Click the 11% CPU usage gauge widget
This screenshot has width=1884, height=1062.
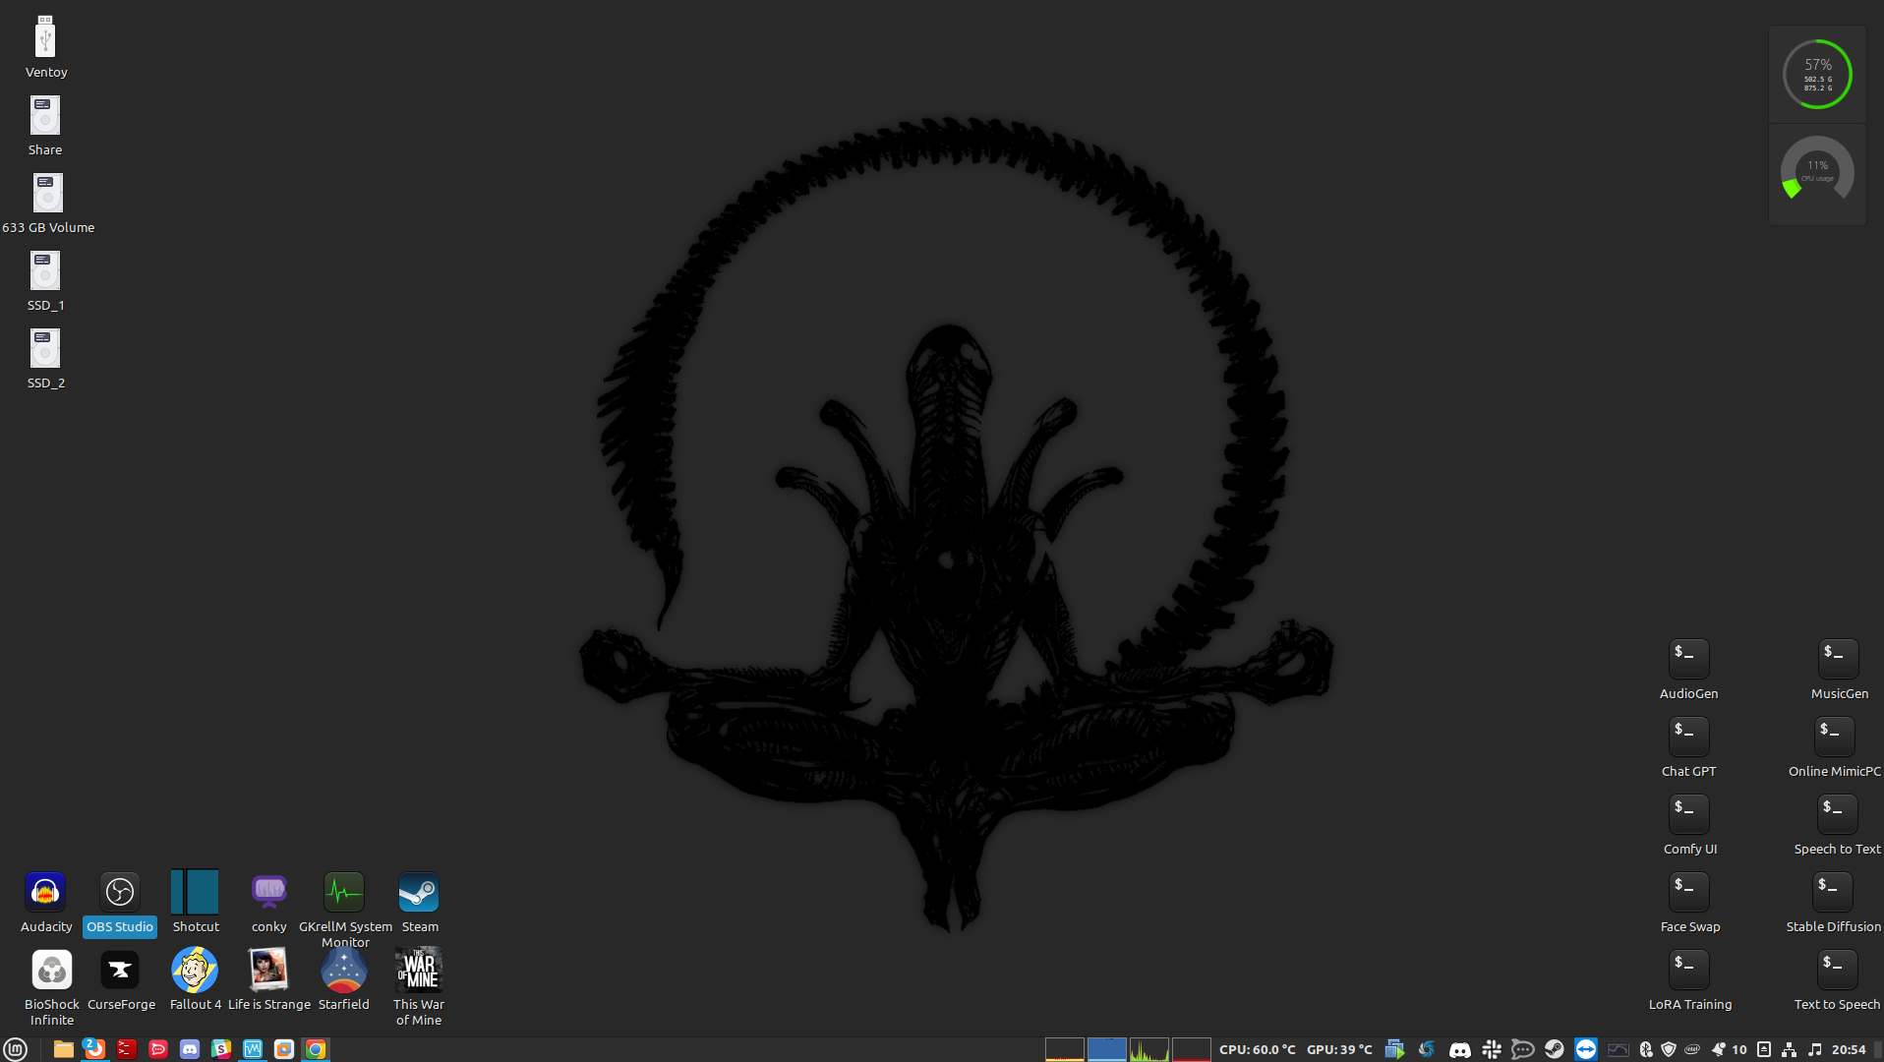click(1817, 170)
